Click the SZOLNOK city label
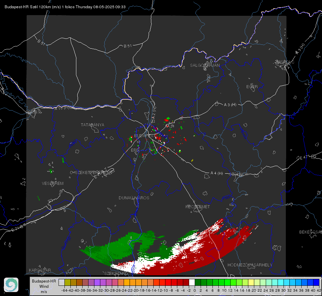 [x=239, y=174]
